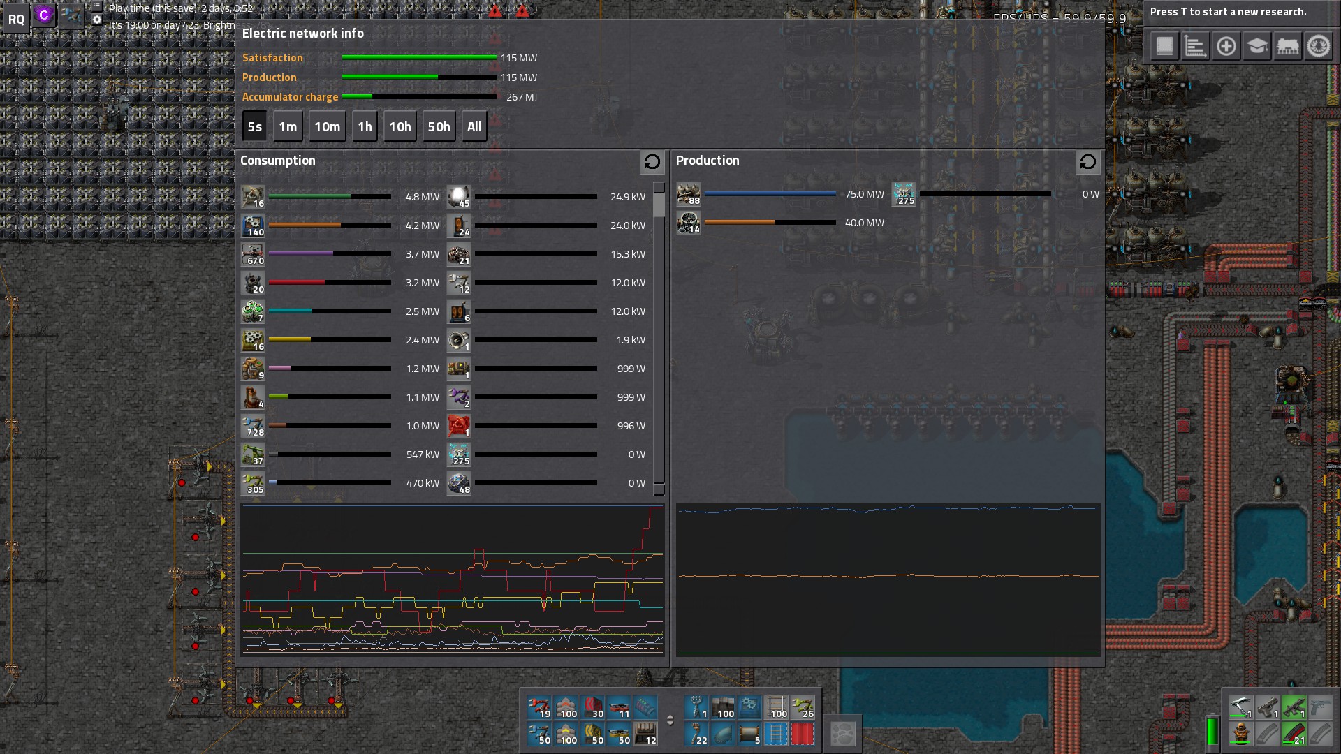The height and width of the screenshot is (754, 1341).
Task: Open production statistics graph button
Action: pos(1195,46)
